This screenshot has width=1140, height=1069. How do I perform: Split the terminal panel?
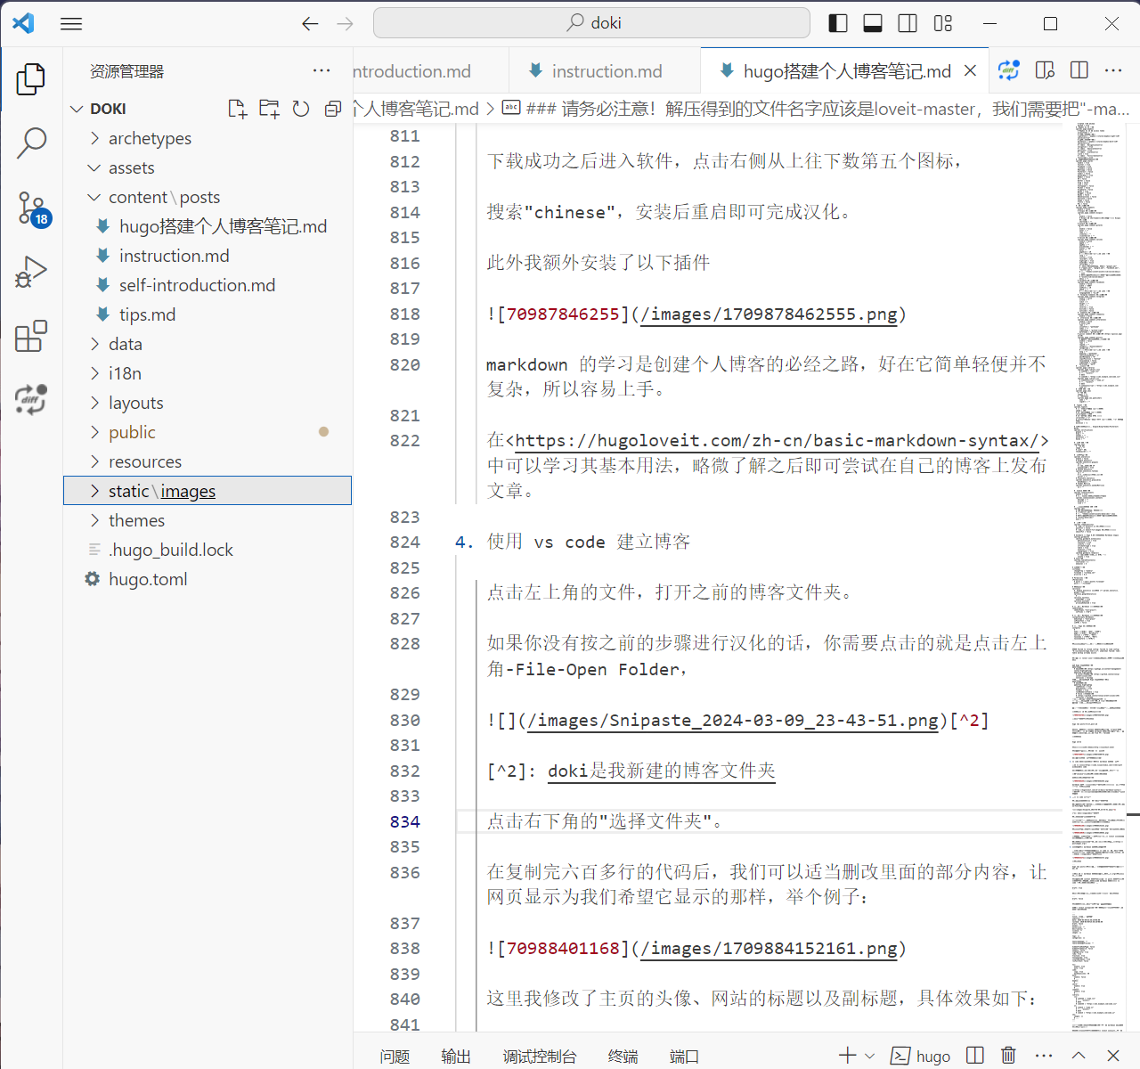pos(975,1056)
